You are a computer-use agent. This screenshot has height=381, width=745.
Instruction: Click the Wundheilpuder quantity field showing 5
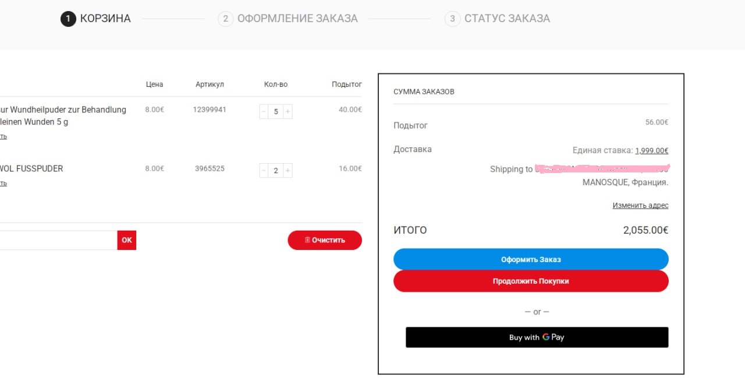pos(276,111)
